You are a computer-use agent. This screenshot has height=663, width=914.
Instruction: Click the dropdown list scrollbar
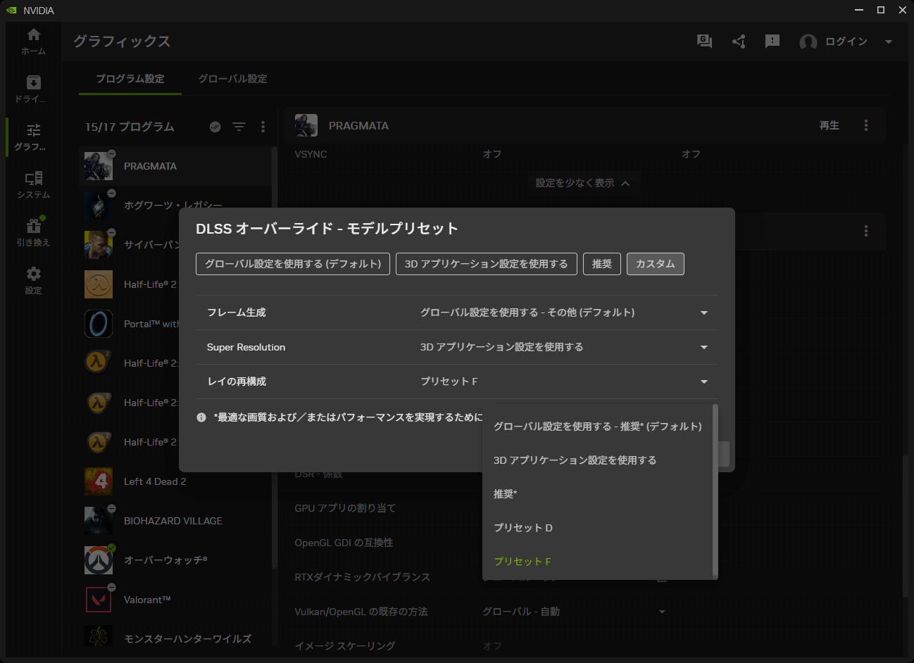715,491
